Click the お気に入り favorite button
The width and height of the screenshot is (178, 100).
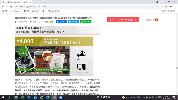click(150, 20)
